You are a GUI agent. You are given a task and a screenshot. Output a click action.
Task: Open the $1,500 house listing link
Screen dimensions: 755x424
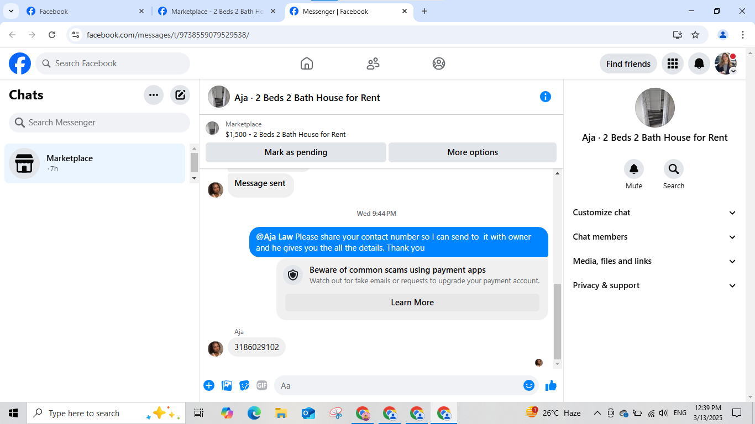click(286, 134)
